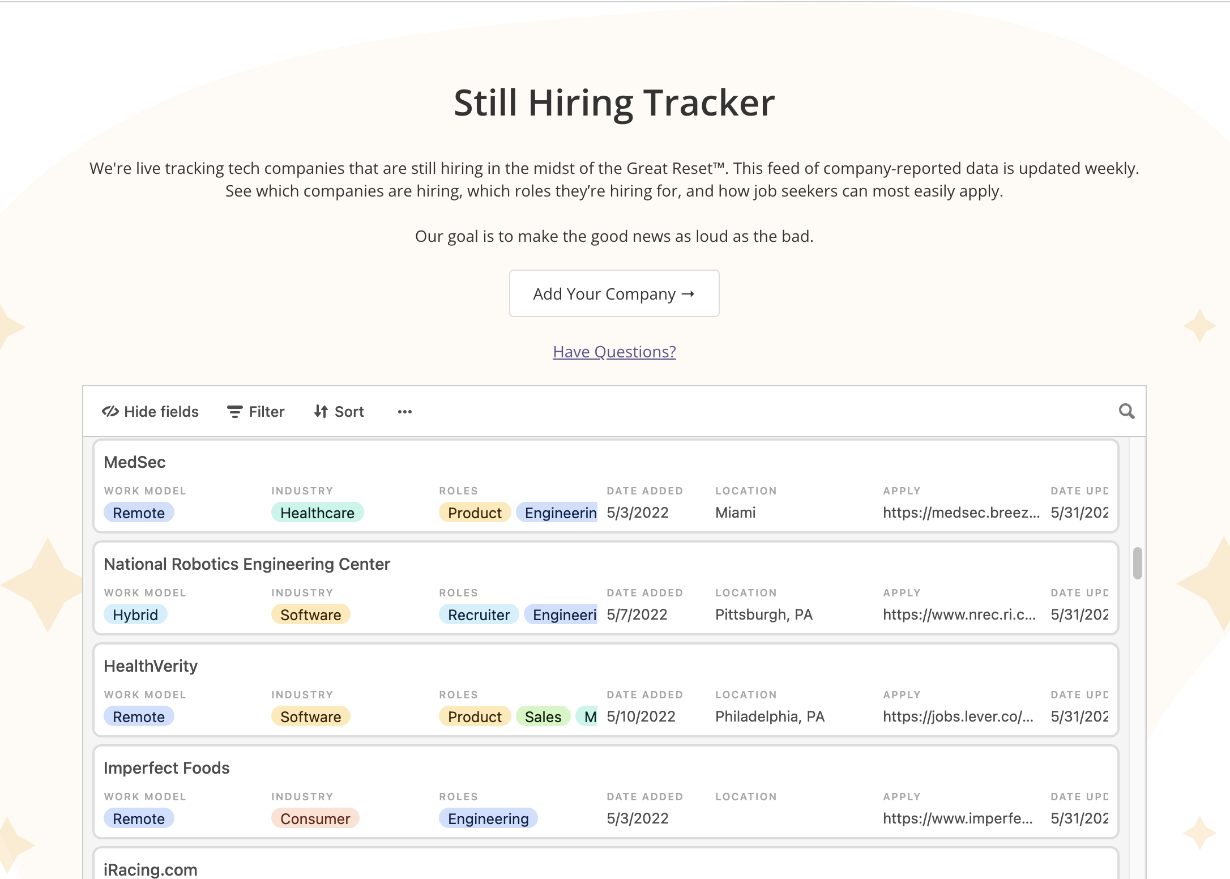Click Imperfect Foods' 5/3/2022 date added
Viewport: 1230px width, 879px height.
[x=638, y=818]
